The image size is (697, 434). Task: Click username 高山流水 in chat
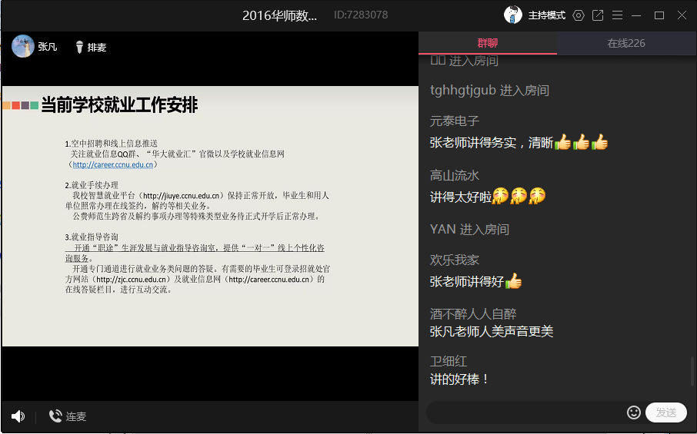pos(455,176)
